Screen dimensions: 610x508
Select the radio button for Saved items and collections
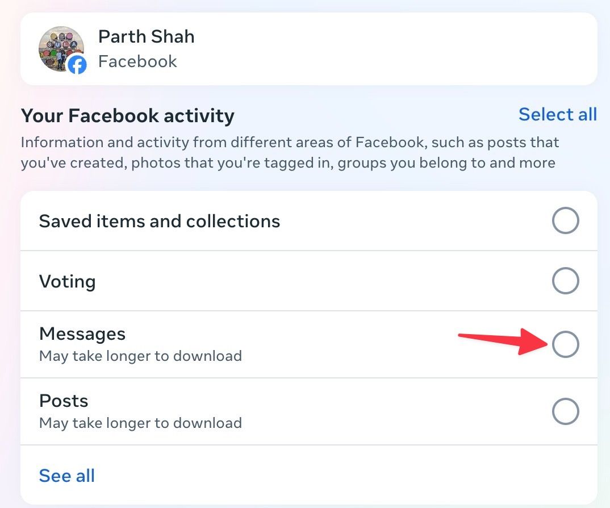tap(565, 220)
